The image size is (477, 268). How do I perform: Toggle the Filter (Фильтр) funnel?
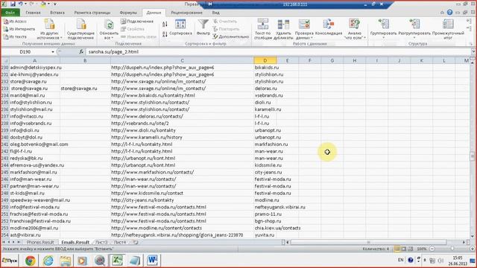coord(203,28)
